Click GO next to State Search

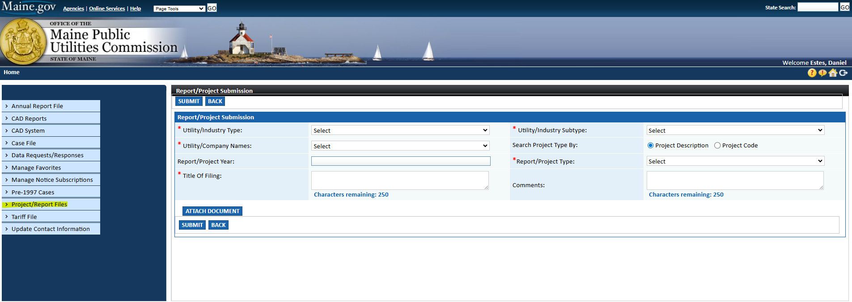tap(845, 7)
